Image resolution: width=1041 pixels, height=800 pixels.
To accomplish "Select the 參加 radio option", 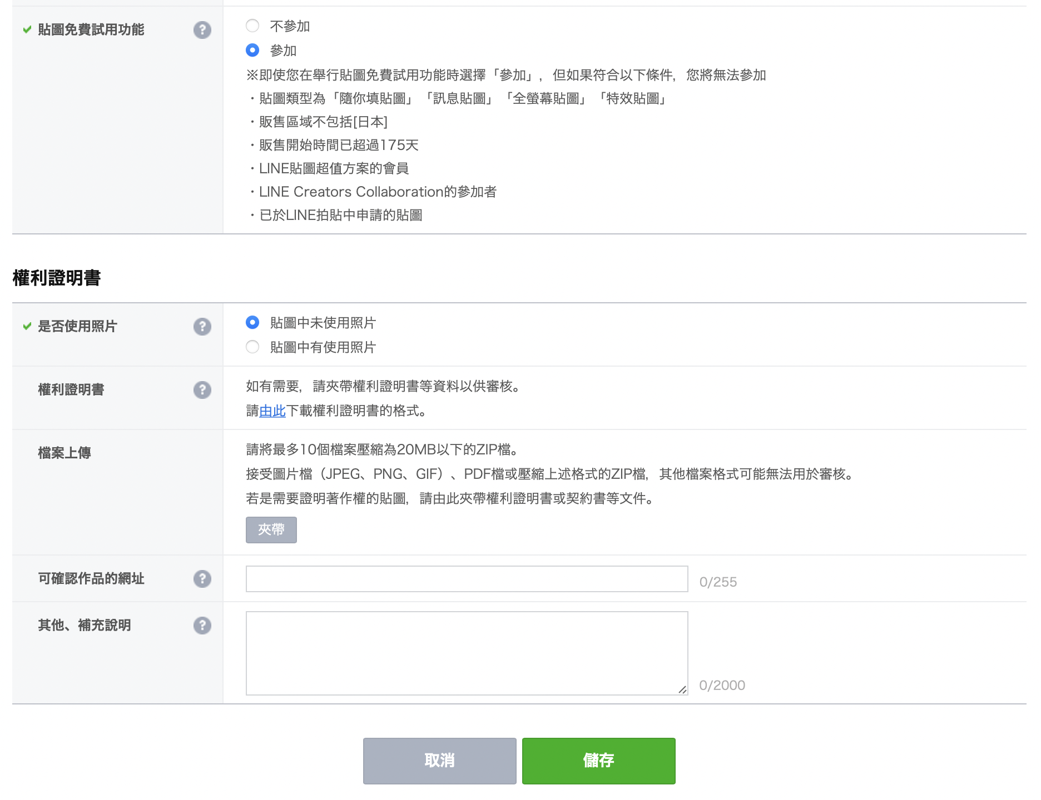I will [x=252, y=50].
